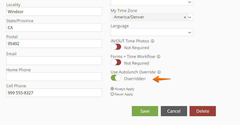
Task: Clear the America/Denver time zone selection
Action: [185, 17]
